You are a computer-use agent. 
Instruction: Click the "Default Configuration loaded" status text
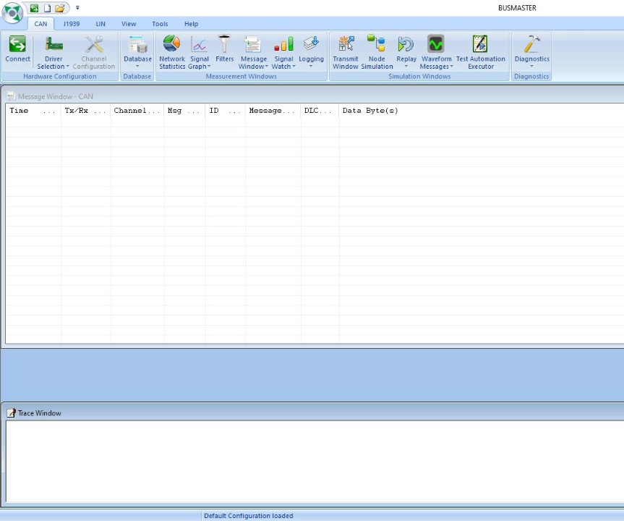click(249, 516)
